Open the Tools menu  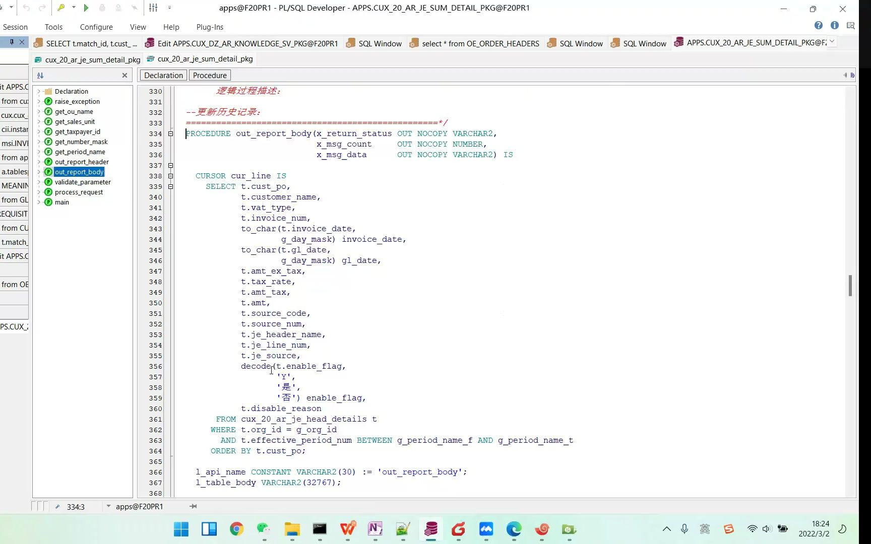coord(53,27)
